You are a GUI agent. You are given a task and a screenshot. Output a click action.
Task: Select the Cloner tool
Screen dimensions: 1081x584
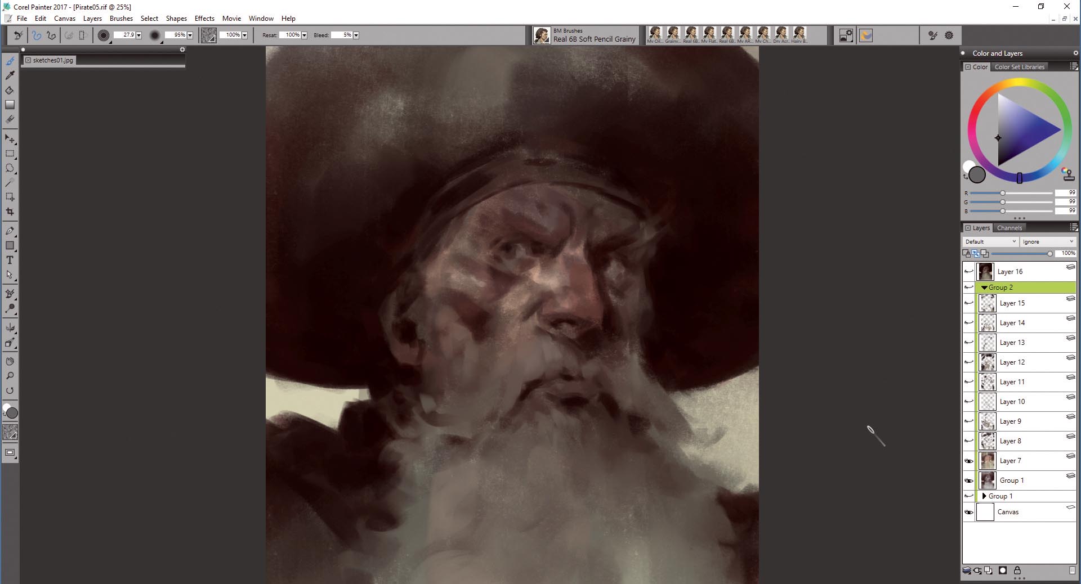[10, 294]
